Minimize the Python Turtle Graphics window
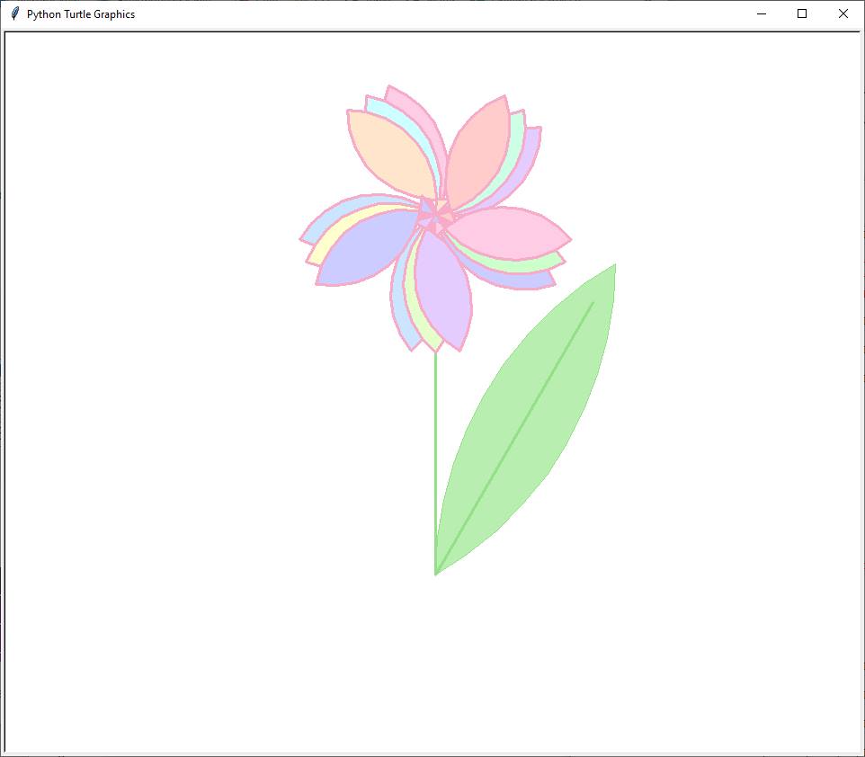This screenshot has width=865, height=757. click(761, 13)
